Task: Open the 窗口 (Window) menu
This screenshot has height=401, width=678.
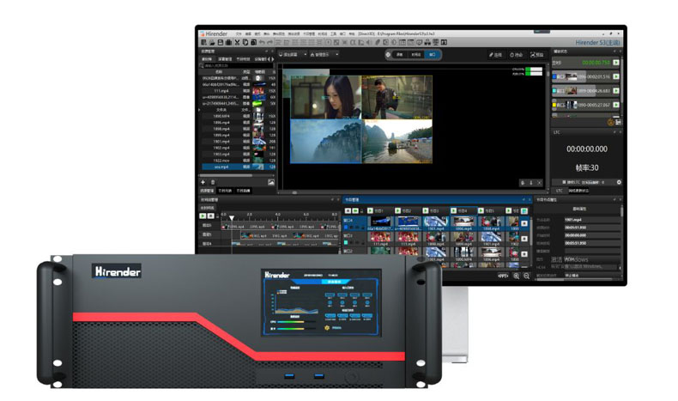Action: [343, 33]
